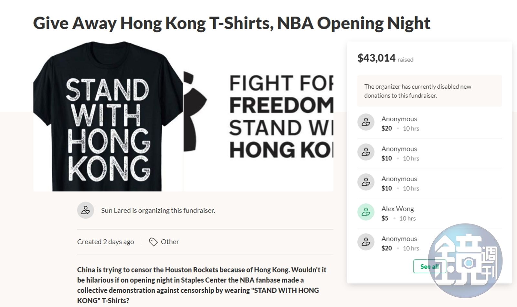The image size is (517, 307).
Task: Select Alex Wong's green donor avatar icon
Action: click(x=366, y=212)
